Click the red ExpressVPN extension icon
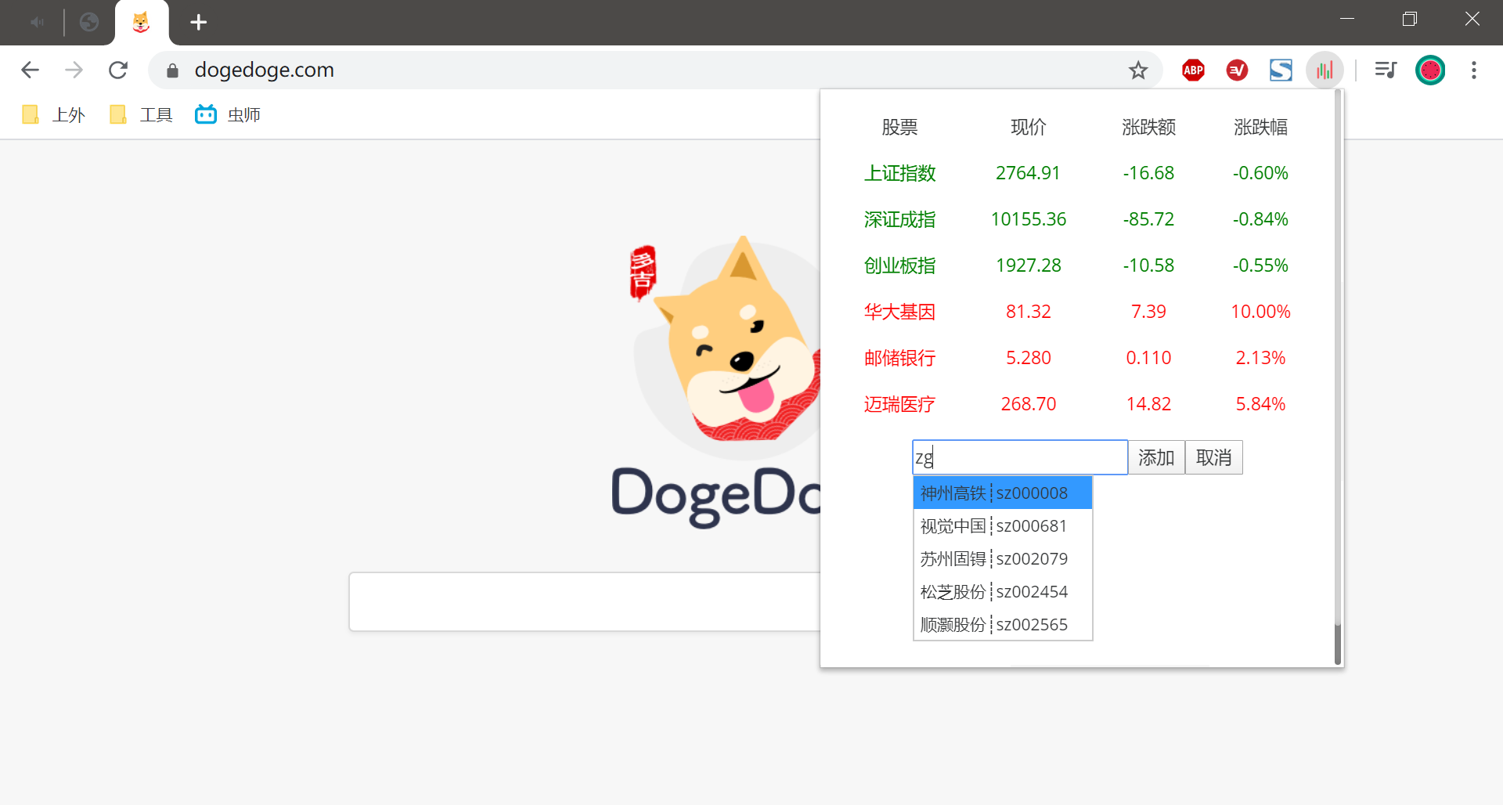Viewport: 1503px width, 805px height. (1237, 70)
